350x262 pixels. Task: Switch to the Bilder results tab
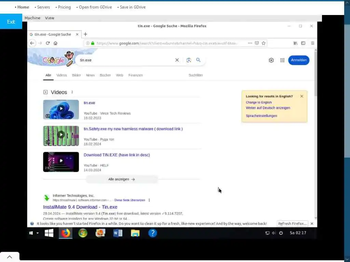(x=76, y=75)
